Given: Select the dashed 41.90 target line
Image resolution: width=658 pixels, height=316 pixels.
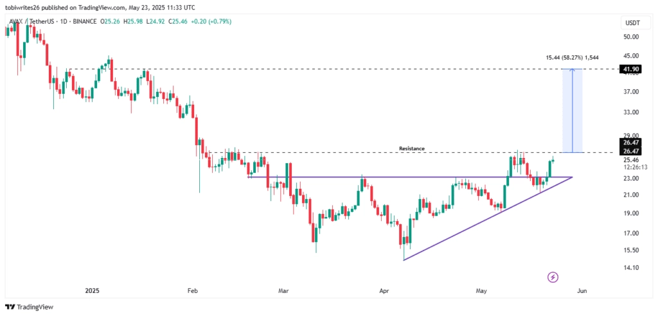Looking at the screenshot, I should [x=343, y=69].
